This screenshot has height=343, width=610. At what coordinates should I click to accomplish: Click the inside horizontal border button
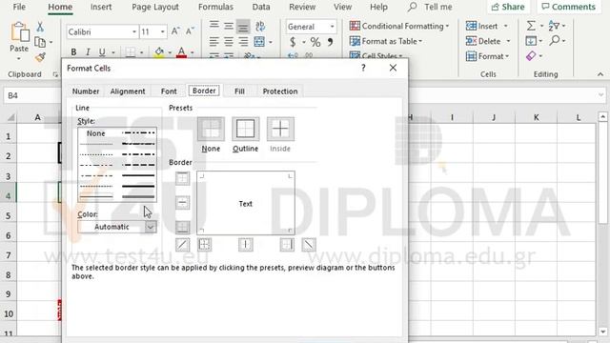coord(182,203)
